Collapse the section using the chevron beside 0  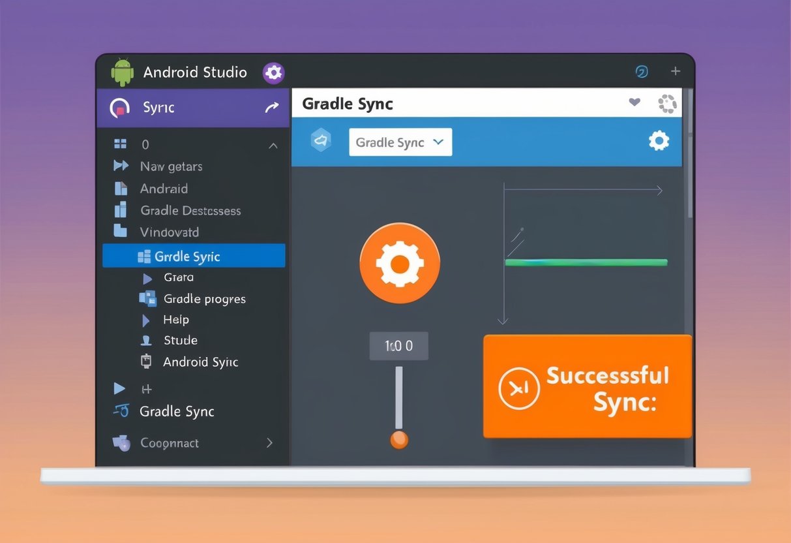273,146
